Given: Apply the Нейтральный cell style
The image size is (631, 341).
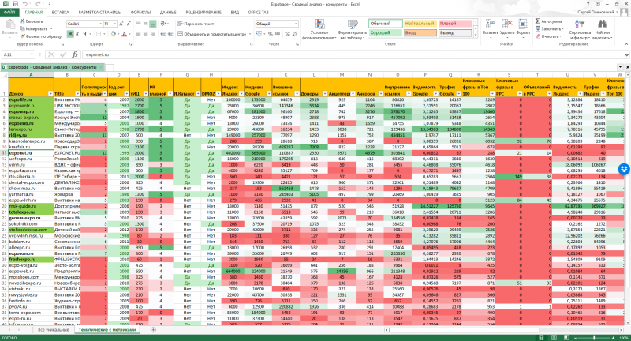Looking at the screenshot, I should tap(420, 24).
